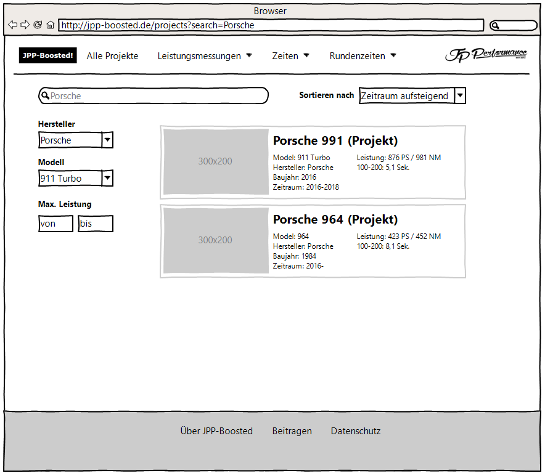
Task: Click the Beitragen footer link
Action: tap(292, 431)
